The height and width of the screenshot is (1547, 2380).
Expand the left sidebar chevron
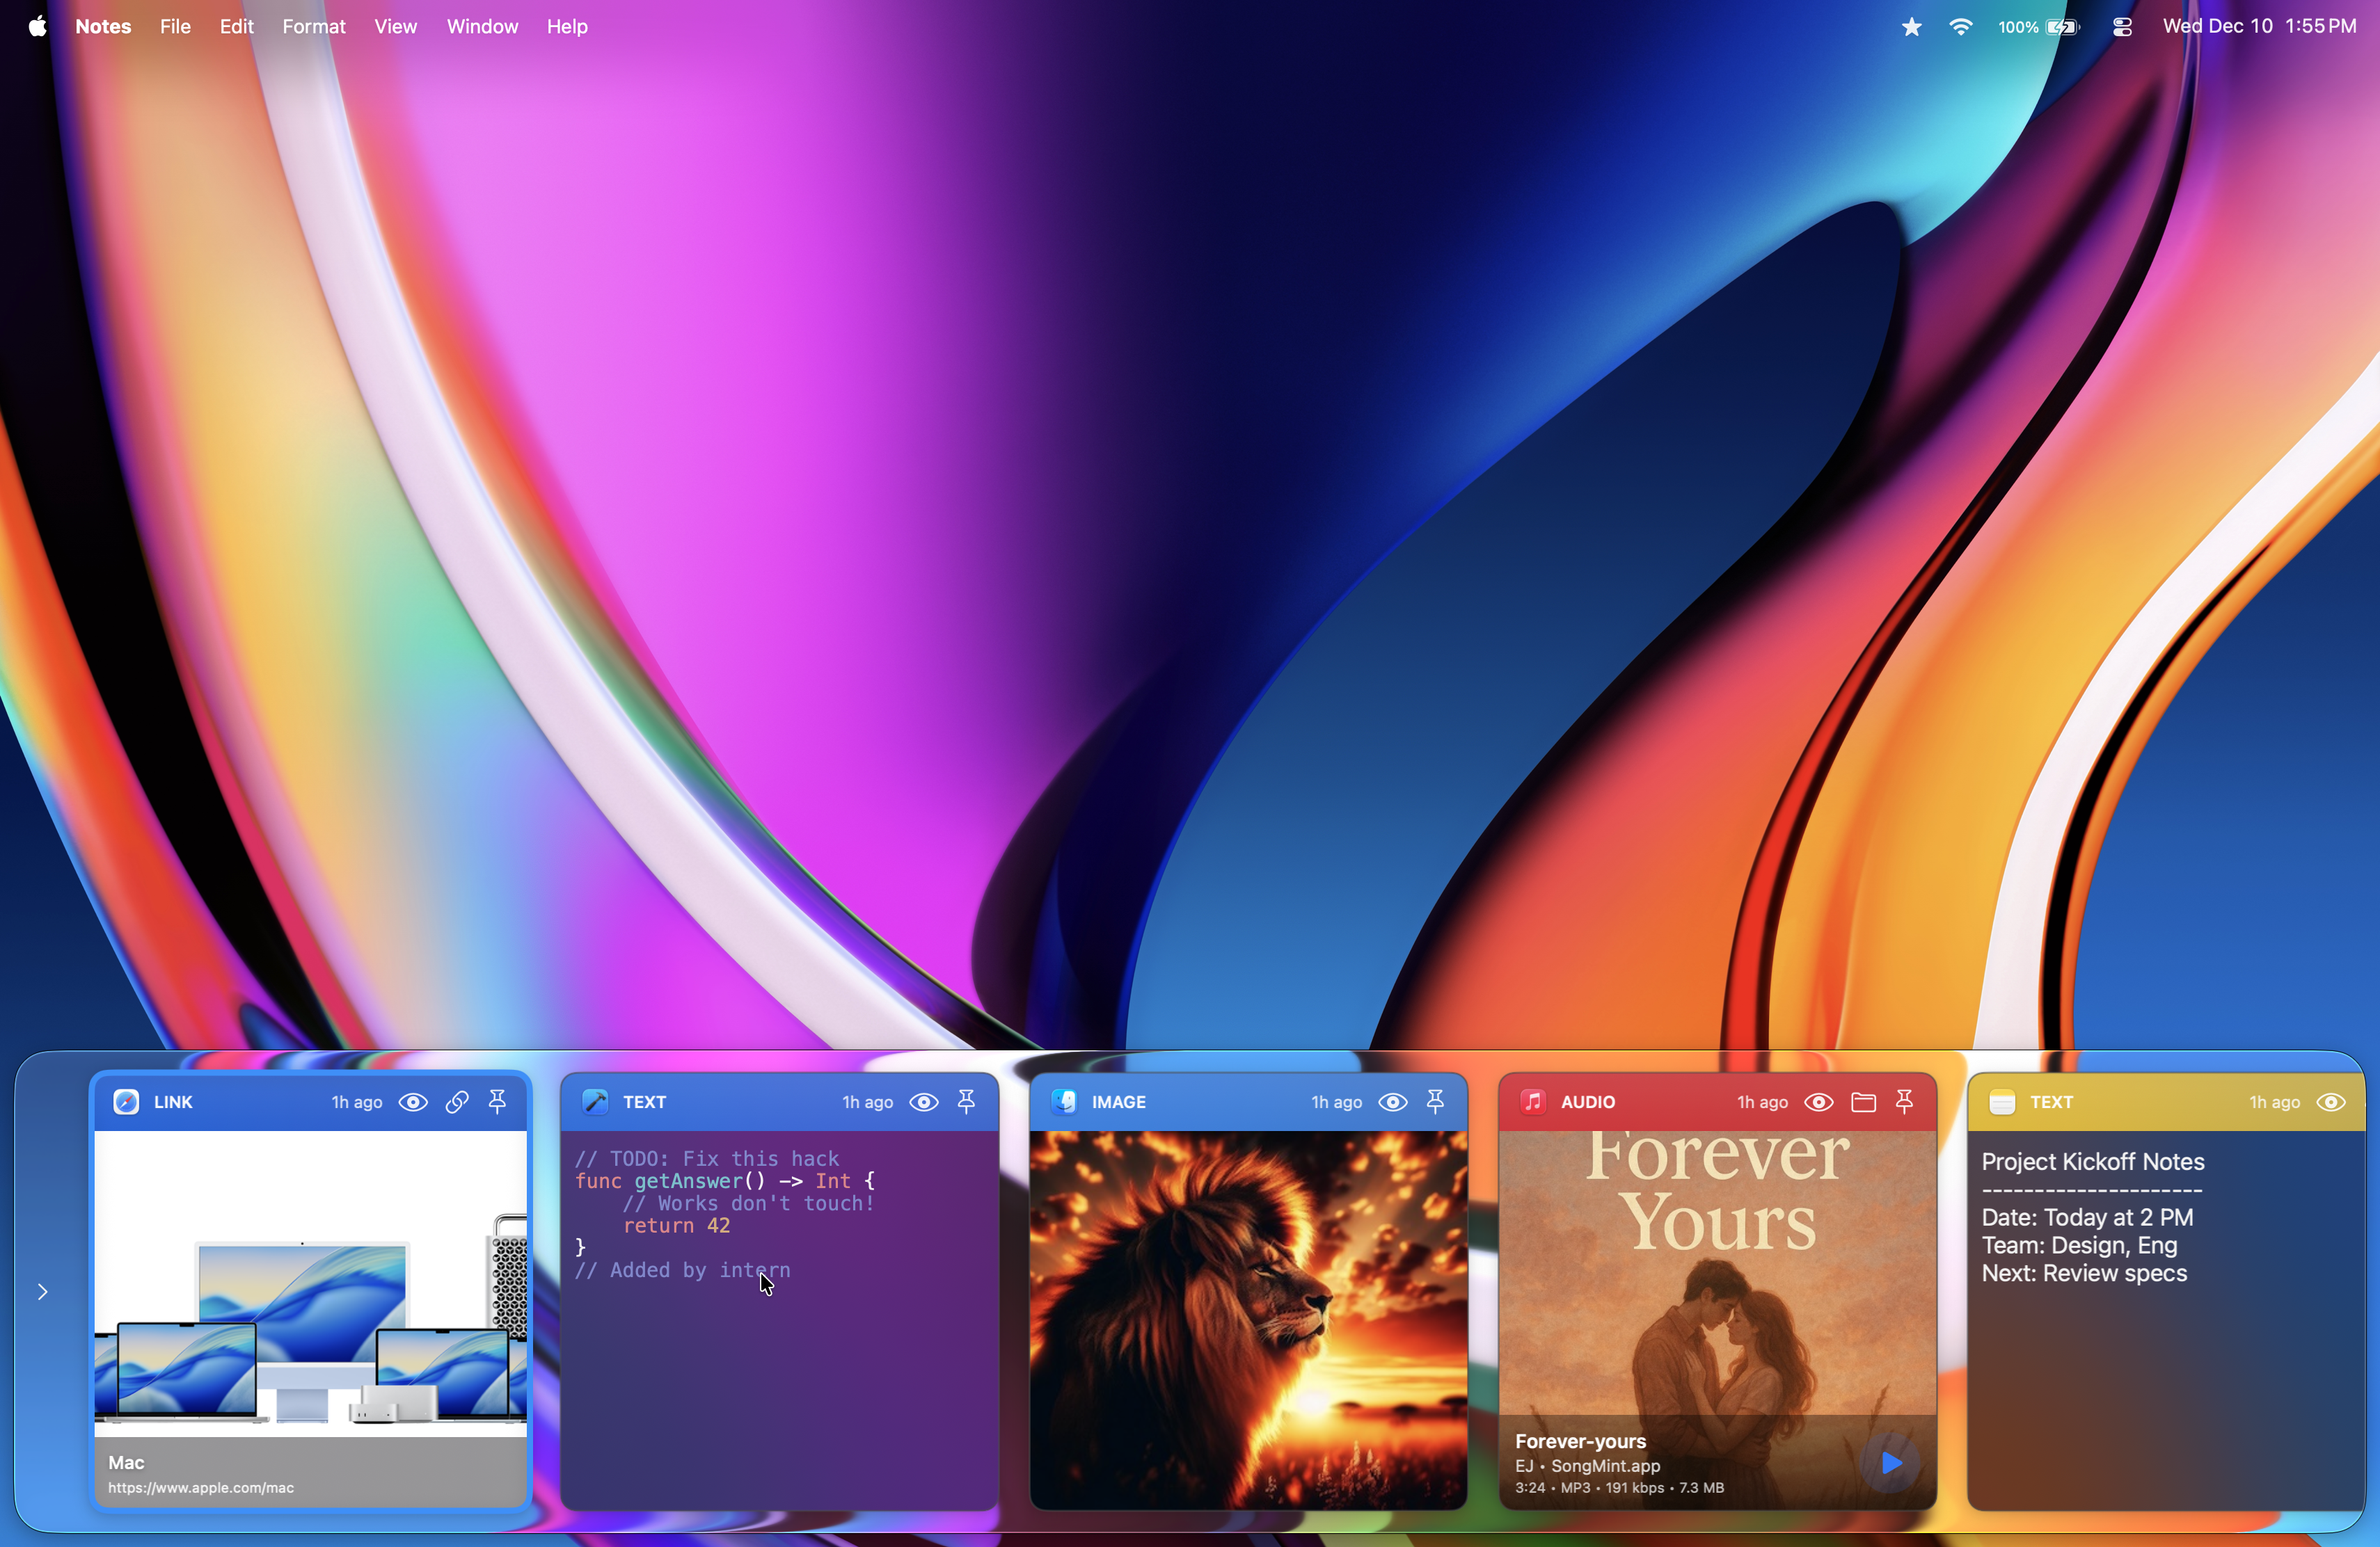tap(43, 1292)
